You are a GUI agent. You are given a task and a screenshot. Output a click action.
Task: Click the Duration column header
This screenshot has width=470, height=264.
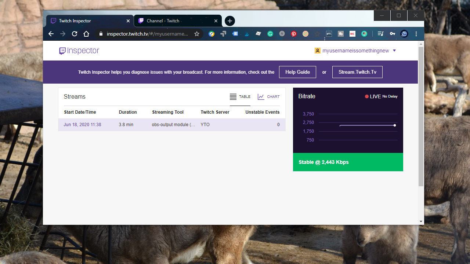coord(128,112)
